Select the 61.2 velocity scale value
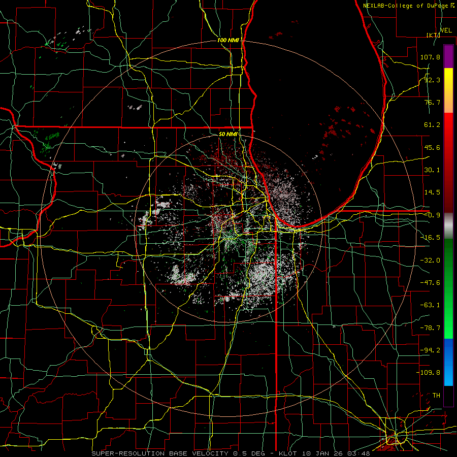 [432, 125]
